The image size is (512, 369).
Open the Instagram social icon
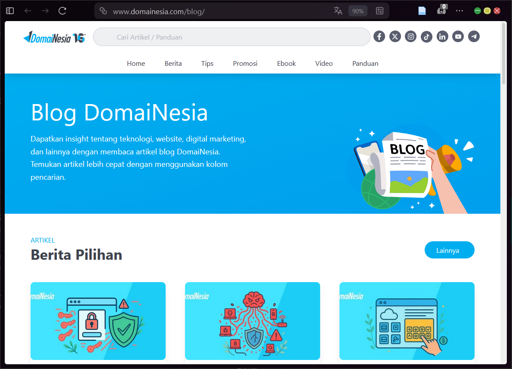[x=410, y=37]
